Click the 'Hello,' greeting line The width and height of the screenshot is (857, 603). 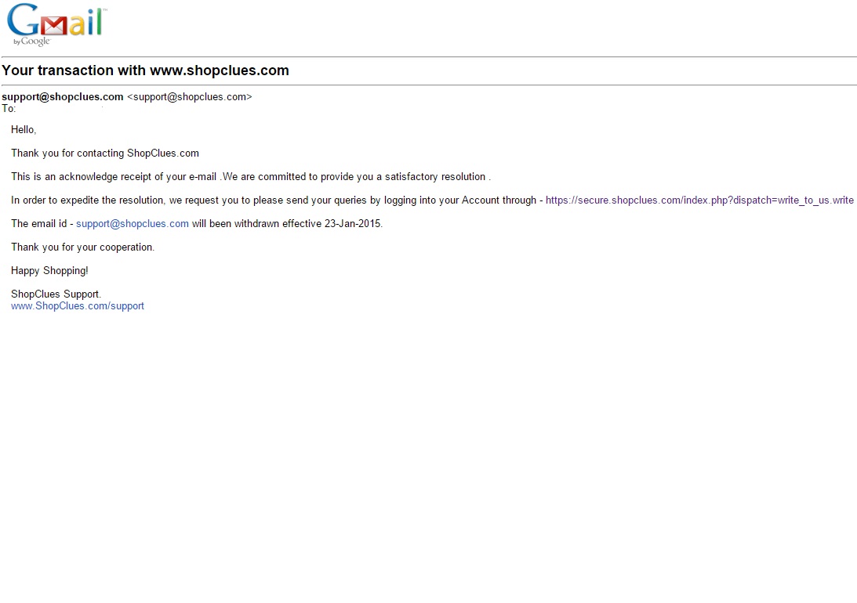(24, 130)
